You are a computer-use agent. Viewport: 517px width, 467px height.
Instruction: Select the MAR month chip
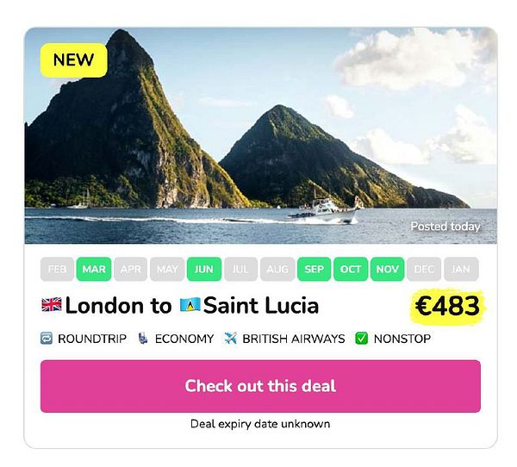click(94, 269)
